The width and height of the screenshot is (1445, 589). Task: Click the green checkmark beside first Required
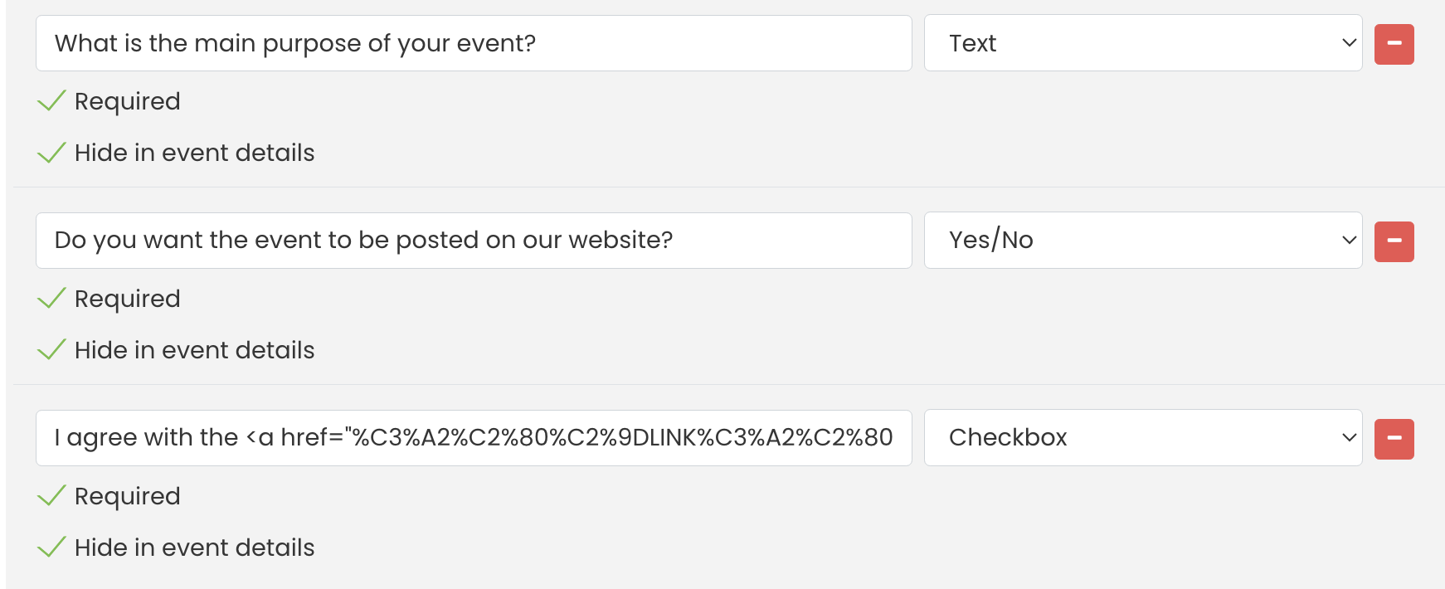pos(51,100)
